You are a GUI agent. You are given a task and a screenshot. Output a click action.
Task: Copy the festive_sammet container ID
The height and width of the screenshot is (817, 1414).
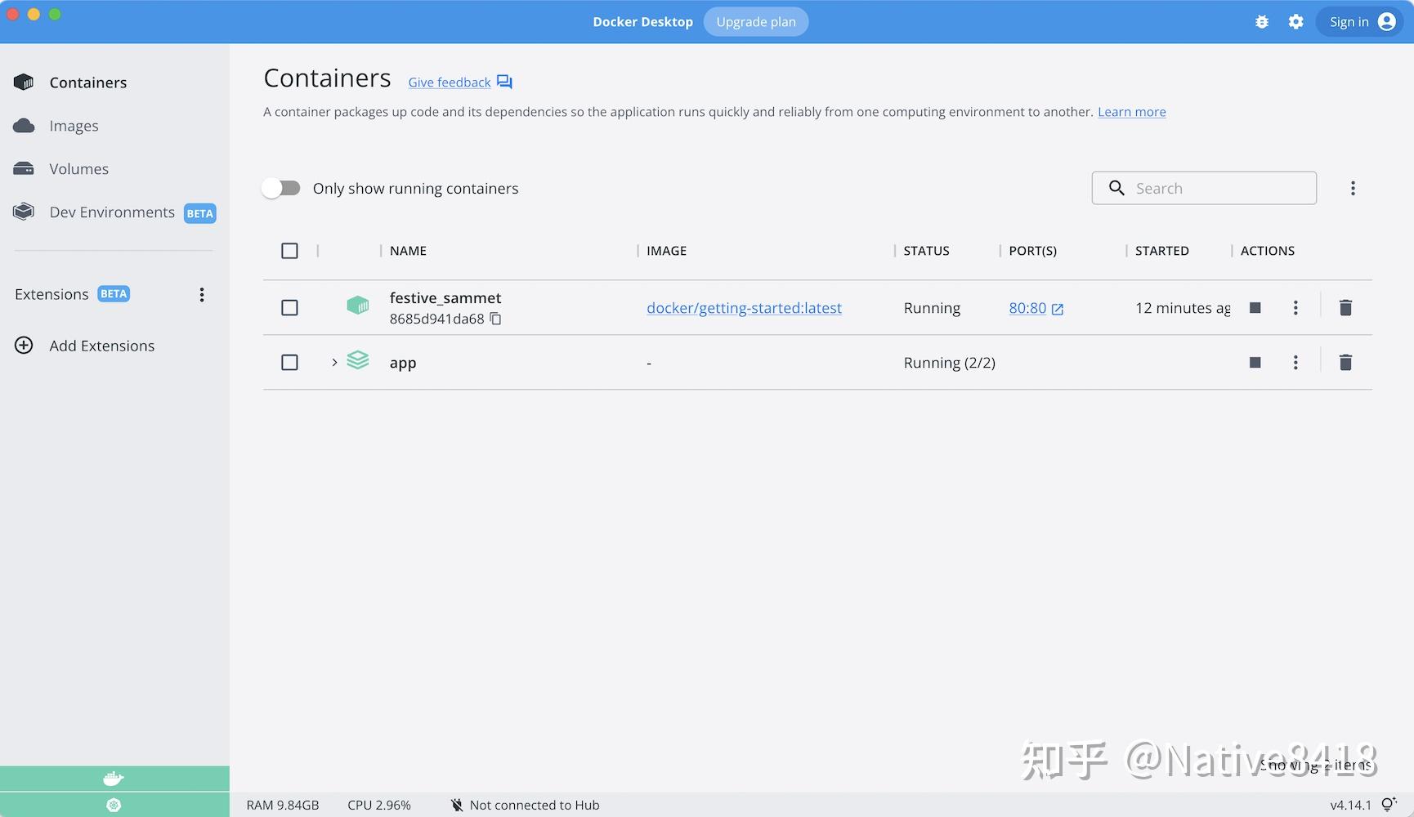tap(496, 319)
